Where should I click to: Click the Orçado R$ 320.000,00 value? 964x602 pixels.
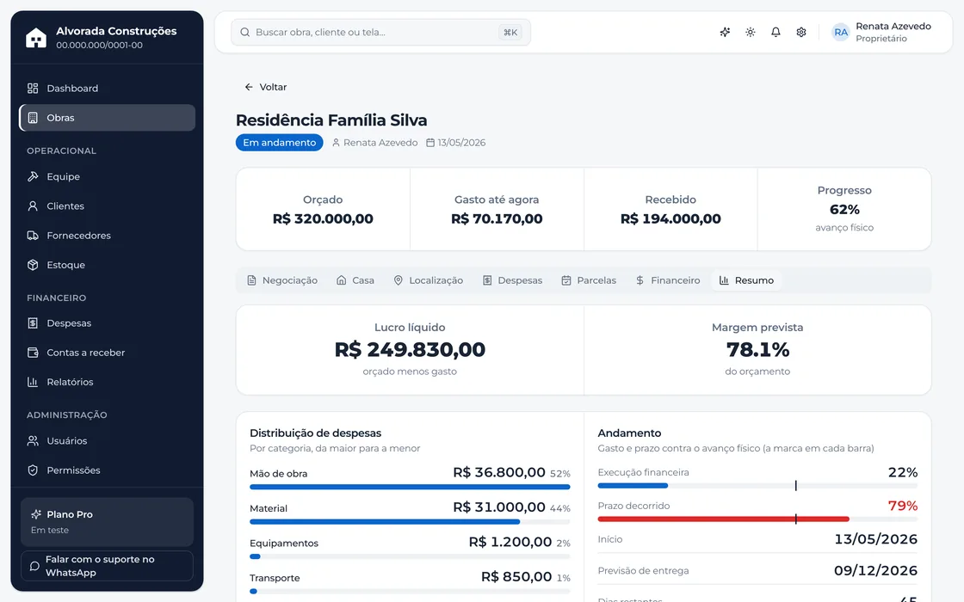coord(323,218)
